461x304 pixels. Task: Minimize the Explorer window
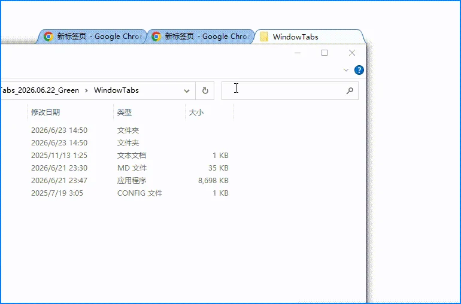tap(298, 53)
